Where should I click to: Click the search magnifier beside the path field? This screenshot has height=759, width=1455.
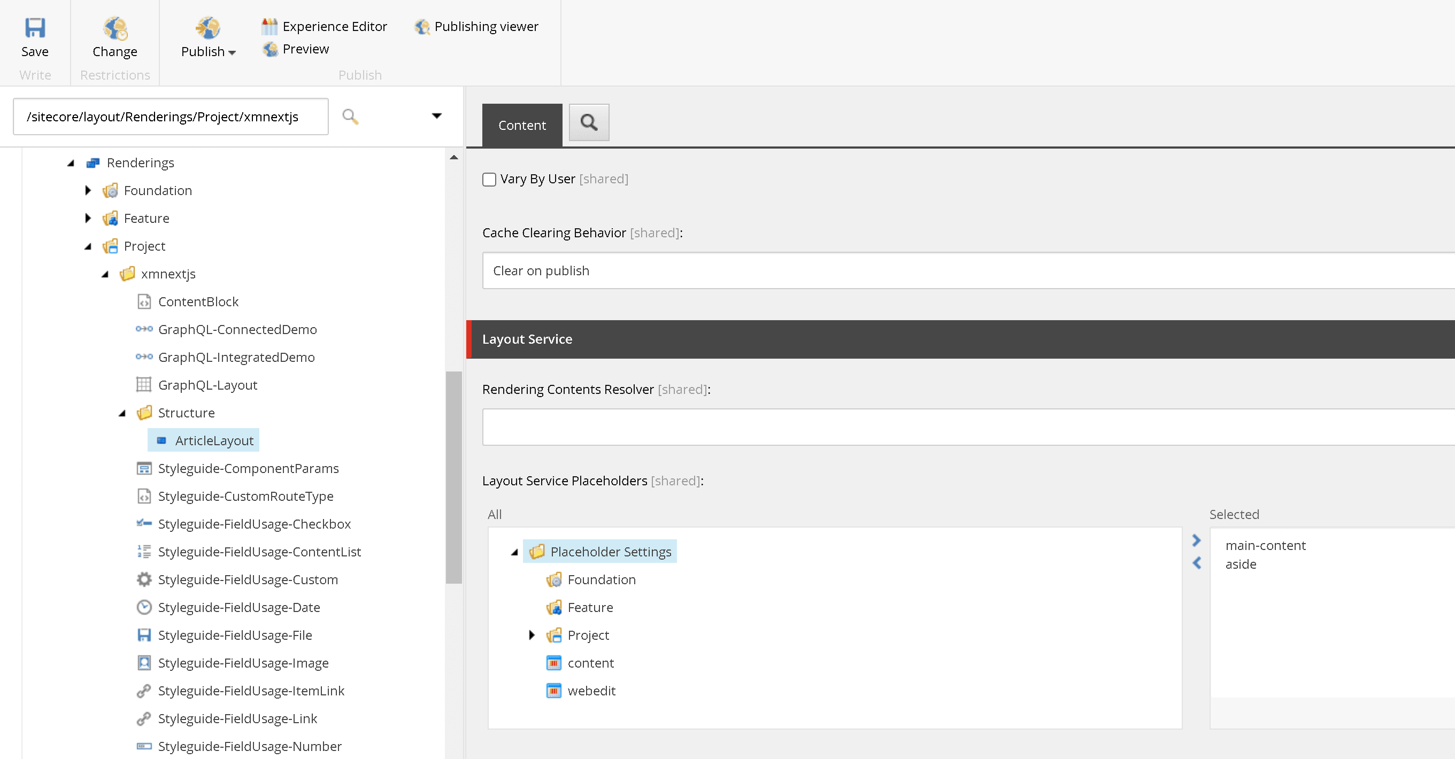pos(350,117)
